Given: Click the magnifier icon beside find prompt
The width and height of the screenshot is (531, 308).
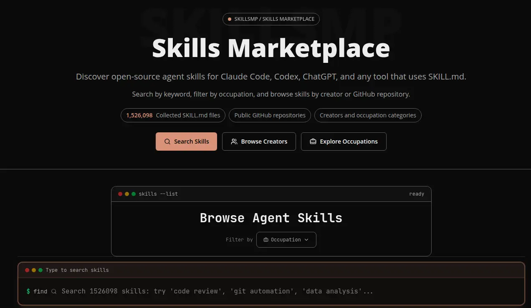Looking at the screenshot, I should click(54, 291).
